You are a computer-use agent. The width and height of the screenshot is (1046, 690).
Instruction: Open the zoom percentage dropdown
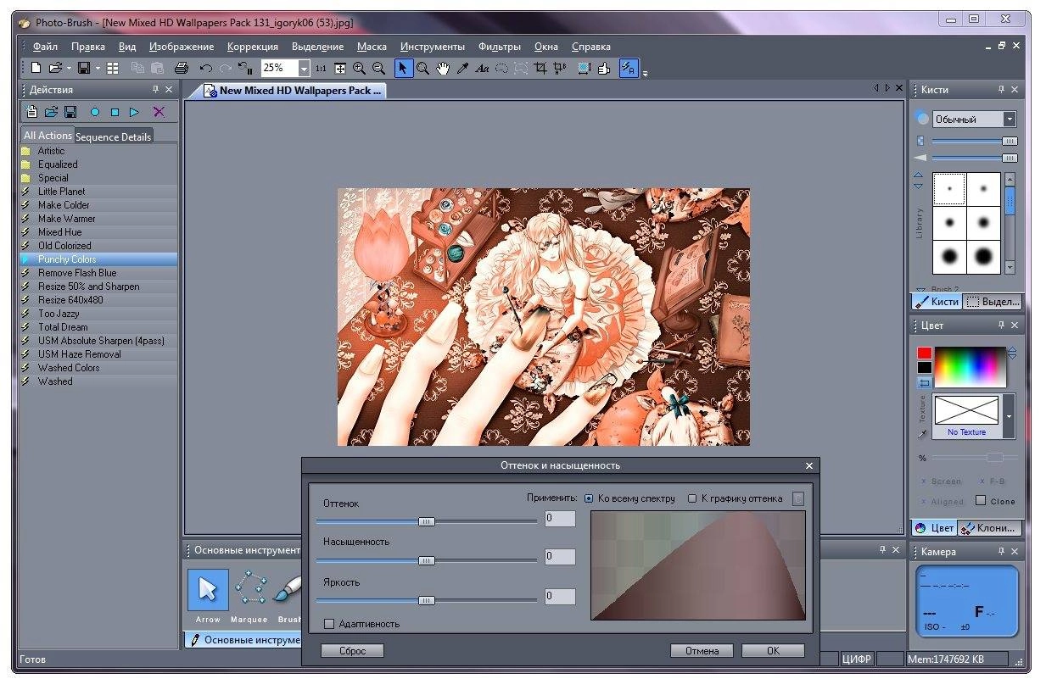(x=305, y=69)
